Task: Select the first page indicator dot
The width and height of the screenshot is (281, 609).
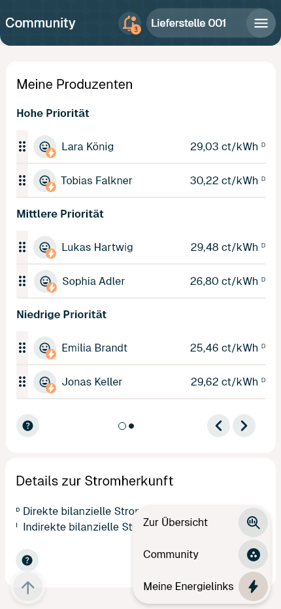Action: [x=122, y=426]
